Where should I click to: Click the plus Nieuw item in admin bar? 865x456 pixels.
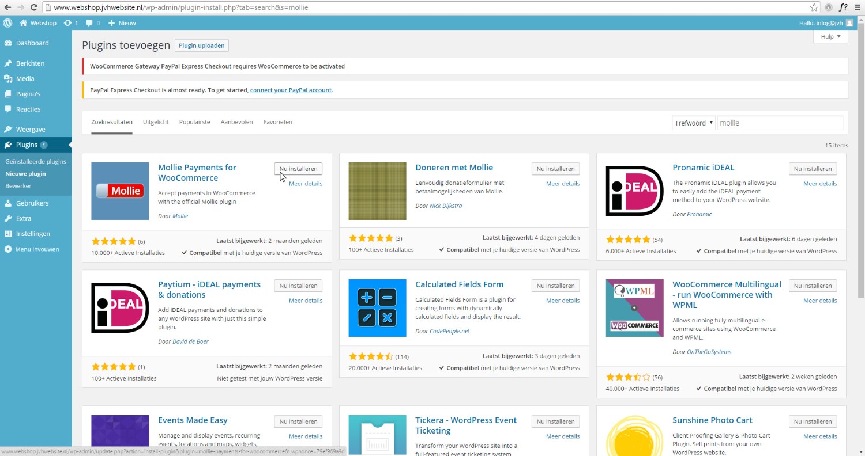[x=122, y=23]
